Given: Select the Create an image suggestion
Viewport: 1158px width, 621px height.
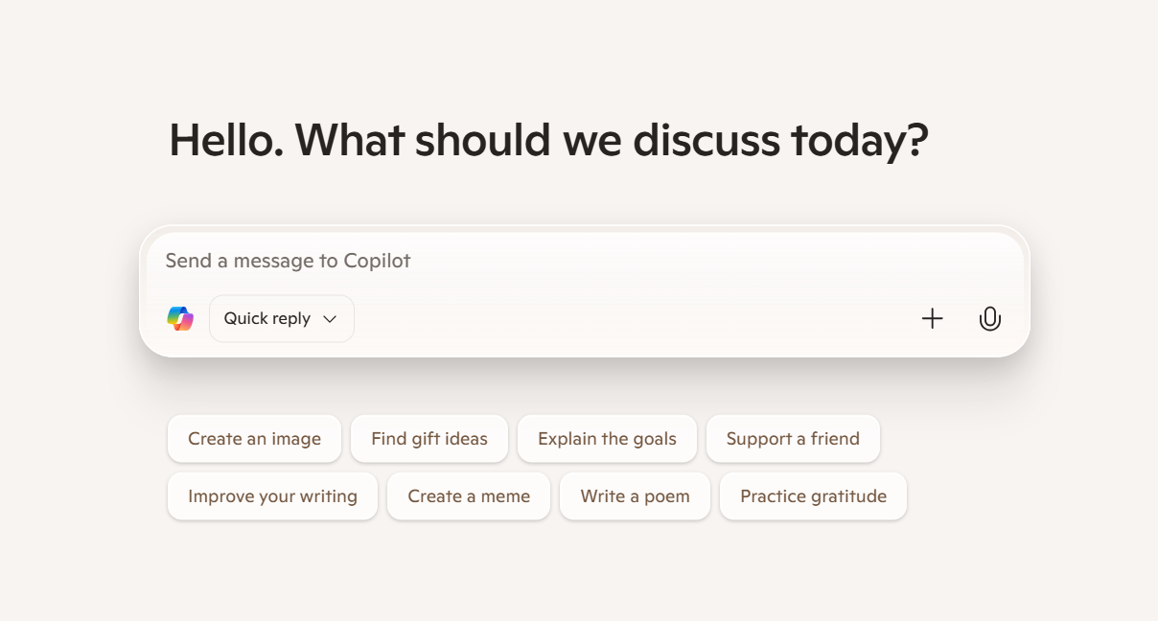Looking at the screenshot, I should 254,439.
